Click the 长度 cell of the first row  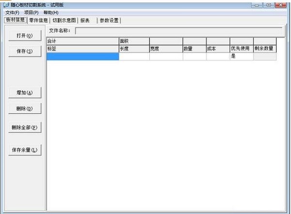click(134, 56)
